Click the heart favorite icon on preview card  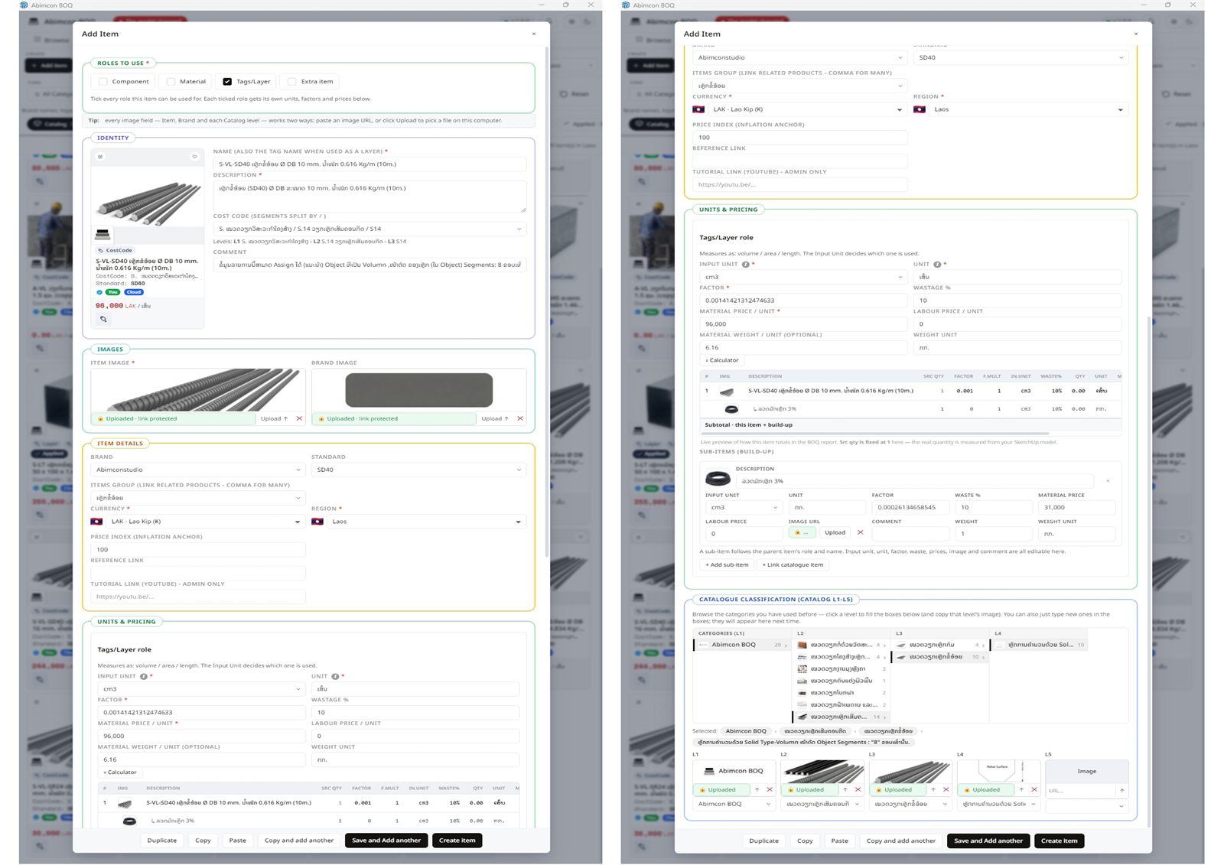pos(194,157)
